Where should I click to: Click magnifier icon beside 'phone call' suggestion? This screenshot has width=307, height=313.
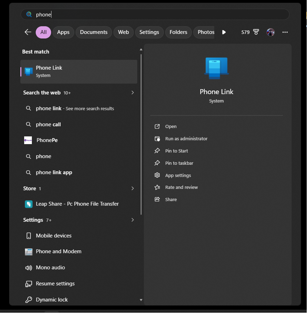(28, 125)
